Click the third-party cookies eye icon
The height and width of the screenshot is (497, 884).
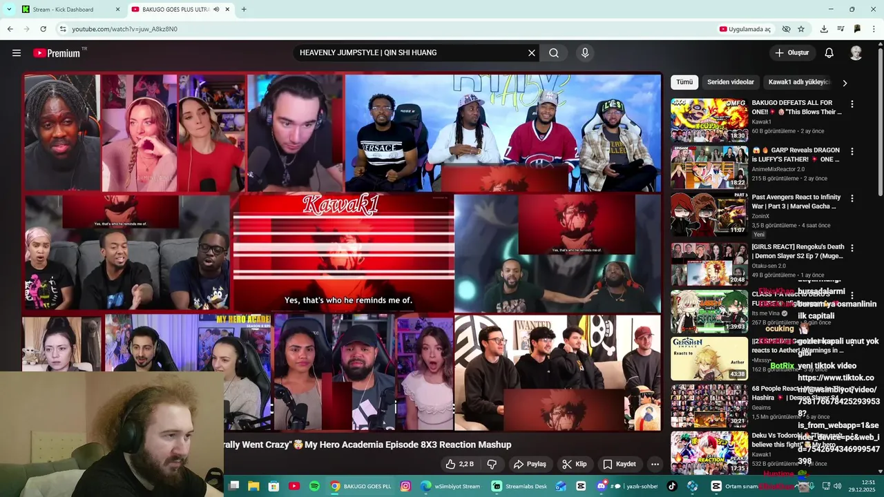[x=786, y=29]
